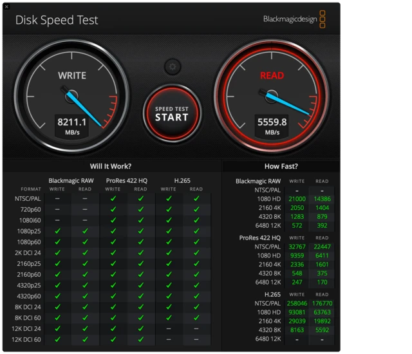Viewport: 412px width, 354px height.
Task: Click the 5592 H.265 4320 8K read value
Action: point(322,330)
